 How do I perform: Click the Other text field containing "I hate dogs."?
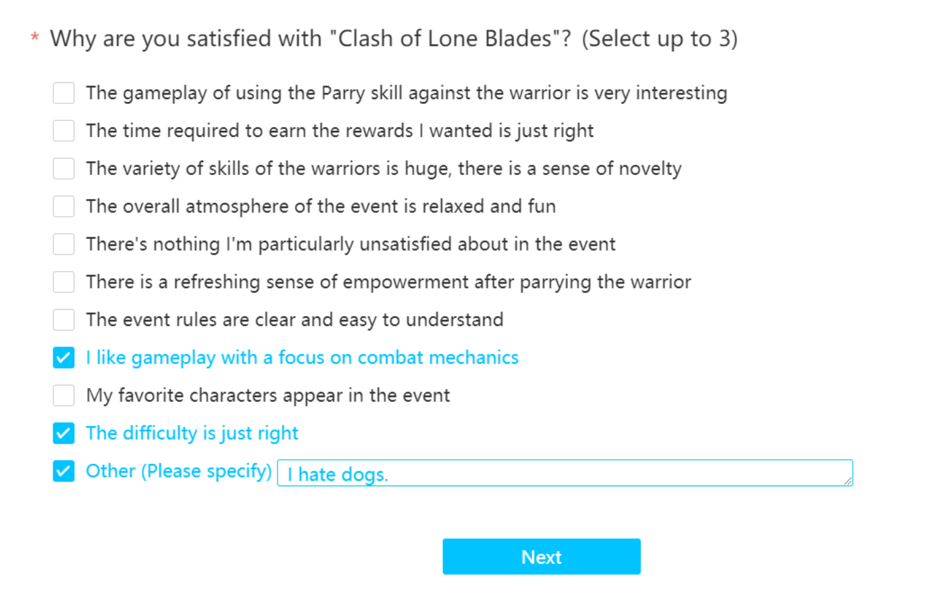[x=565, y=473]
